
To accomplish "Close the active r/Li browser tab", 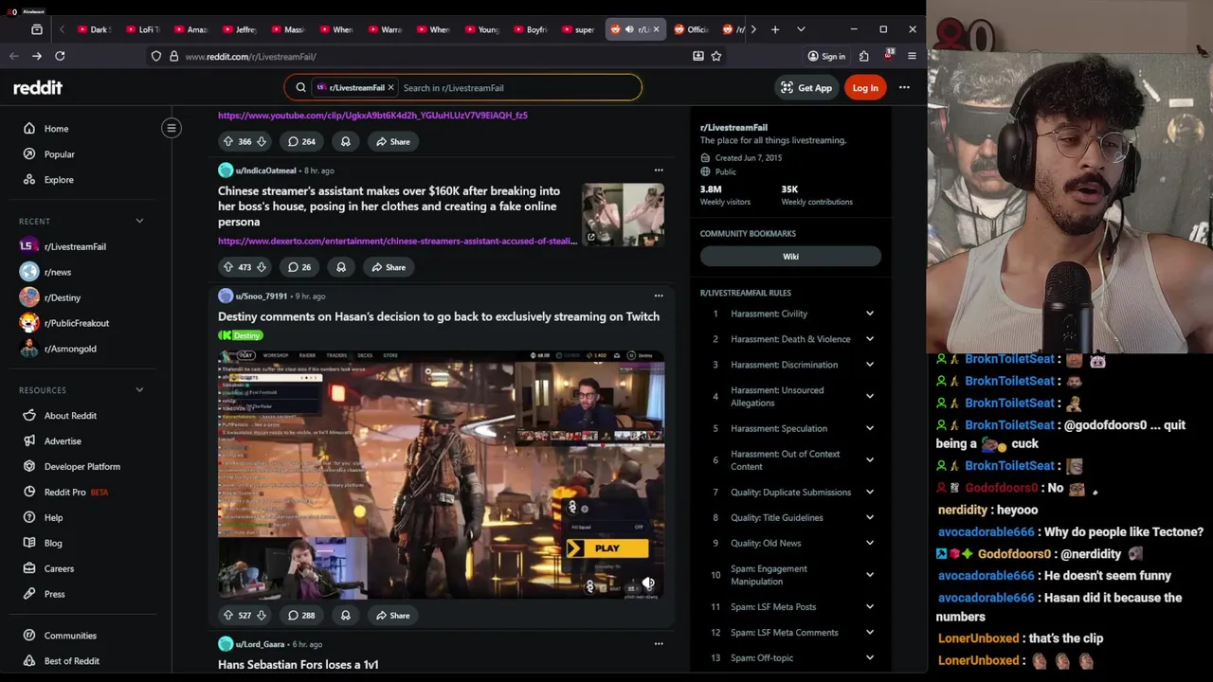I will pos(656,29).
